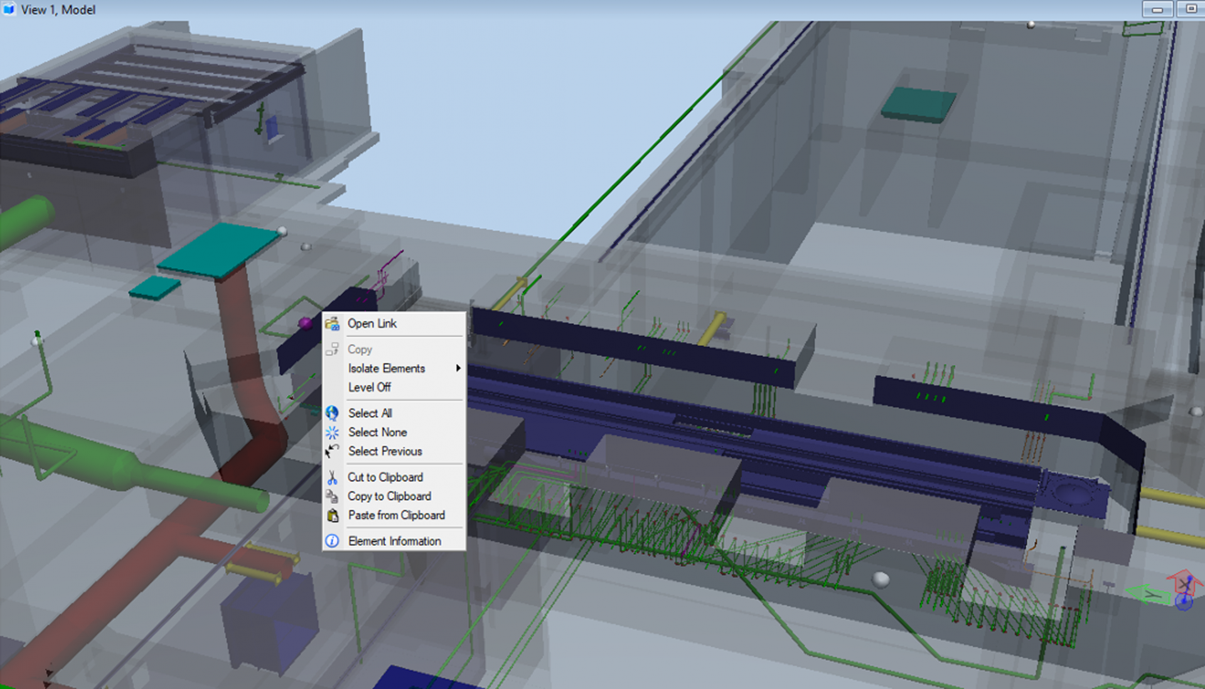Viewport: 1205px width, 689px height.
Task: Choose Level Off from context menu
Action: (x=370, y=387)
